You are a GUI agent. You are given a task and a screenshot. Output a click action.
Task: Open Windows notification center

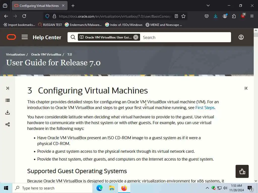pyautogui.click(x=250, y=188)
